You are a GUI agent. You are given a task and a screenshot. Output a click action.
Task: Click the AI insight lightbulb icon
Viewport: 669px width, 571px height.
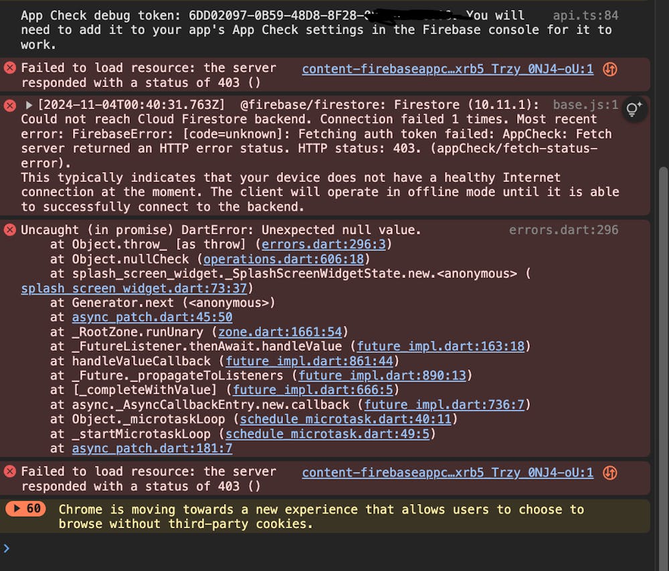point(634,109)
